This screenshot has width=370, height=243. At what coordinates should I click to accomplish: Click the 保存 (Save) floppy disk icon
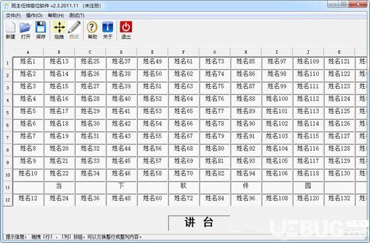pyautogui.click(x=40, y=30)
